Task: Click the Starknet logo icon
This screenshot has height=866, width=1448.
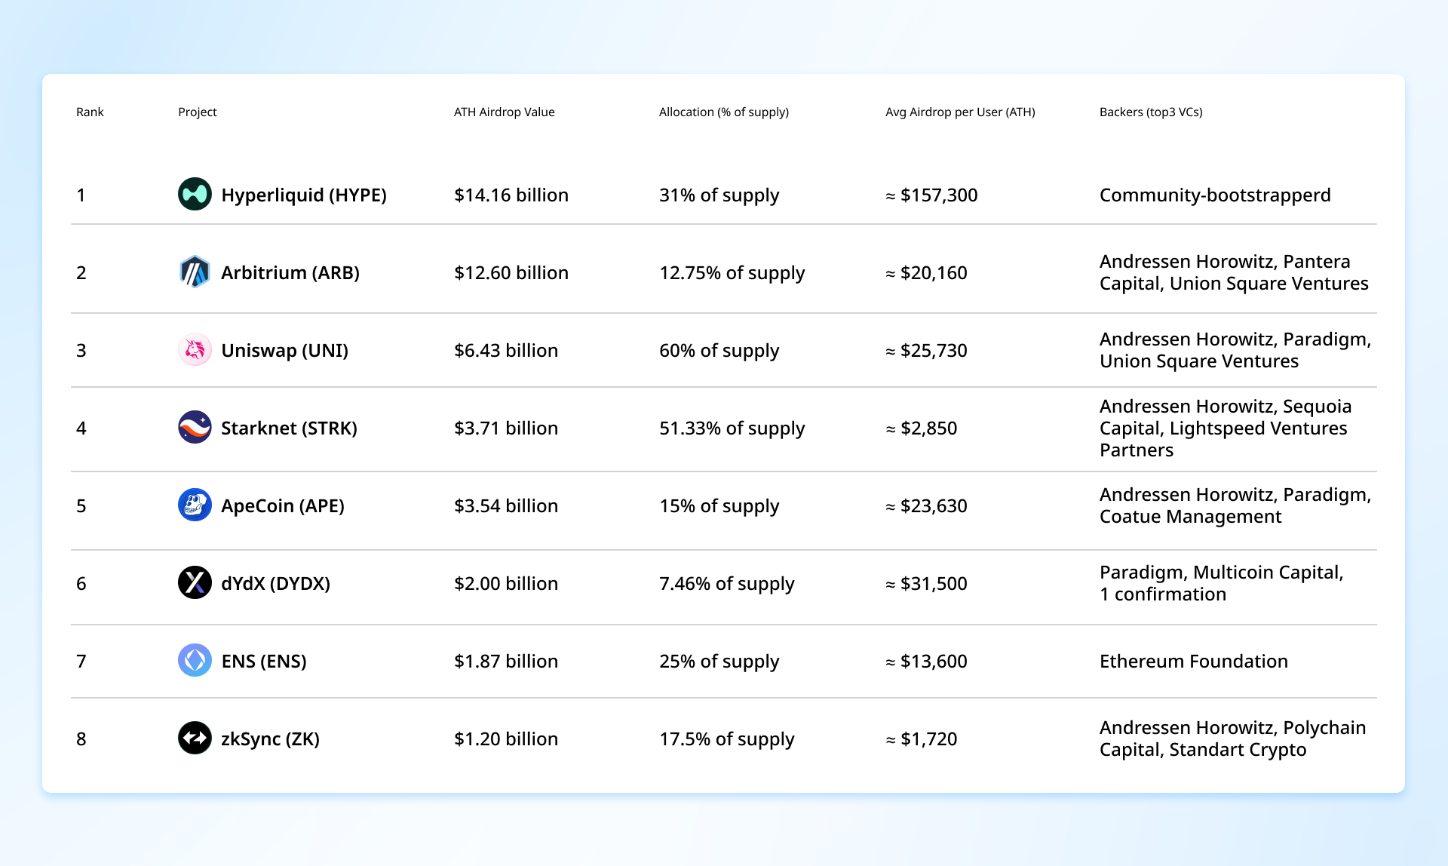Action: [x=195, y=428]
